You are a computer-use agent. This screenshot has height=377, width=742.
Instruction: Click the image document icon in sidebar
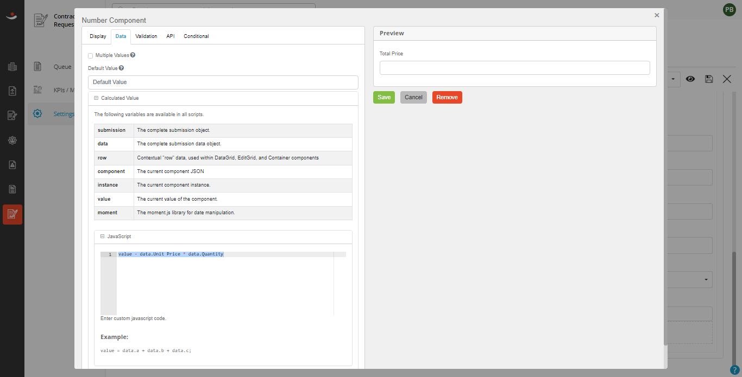(x=12, y=164)
